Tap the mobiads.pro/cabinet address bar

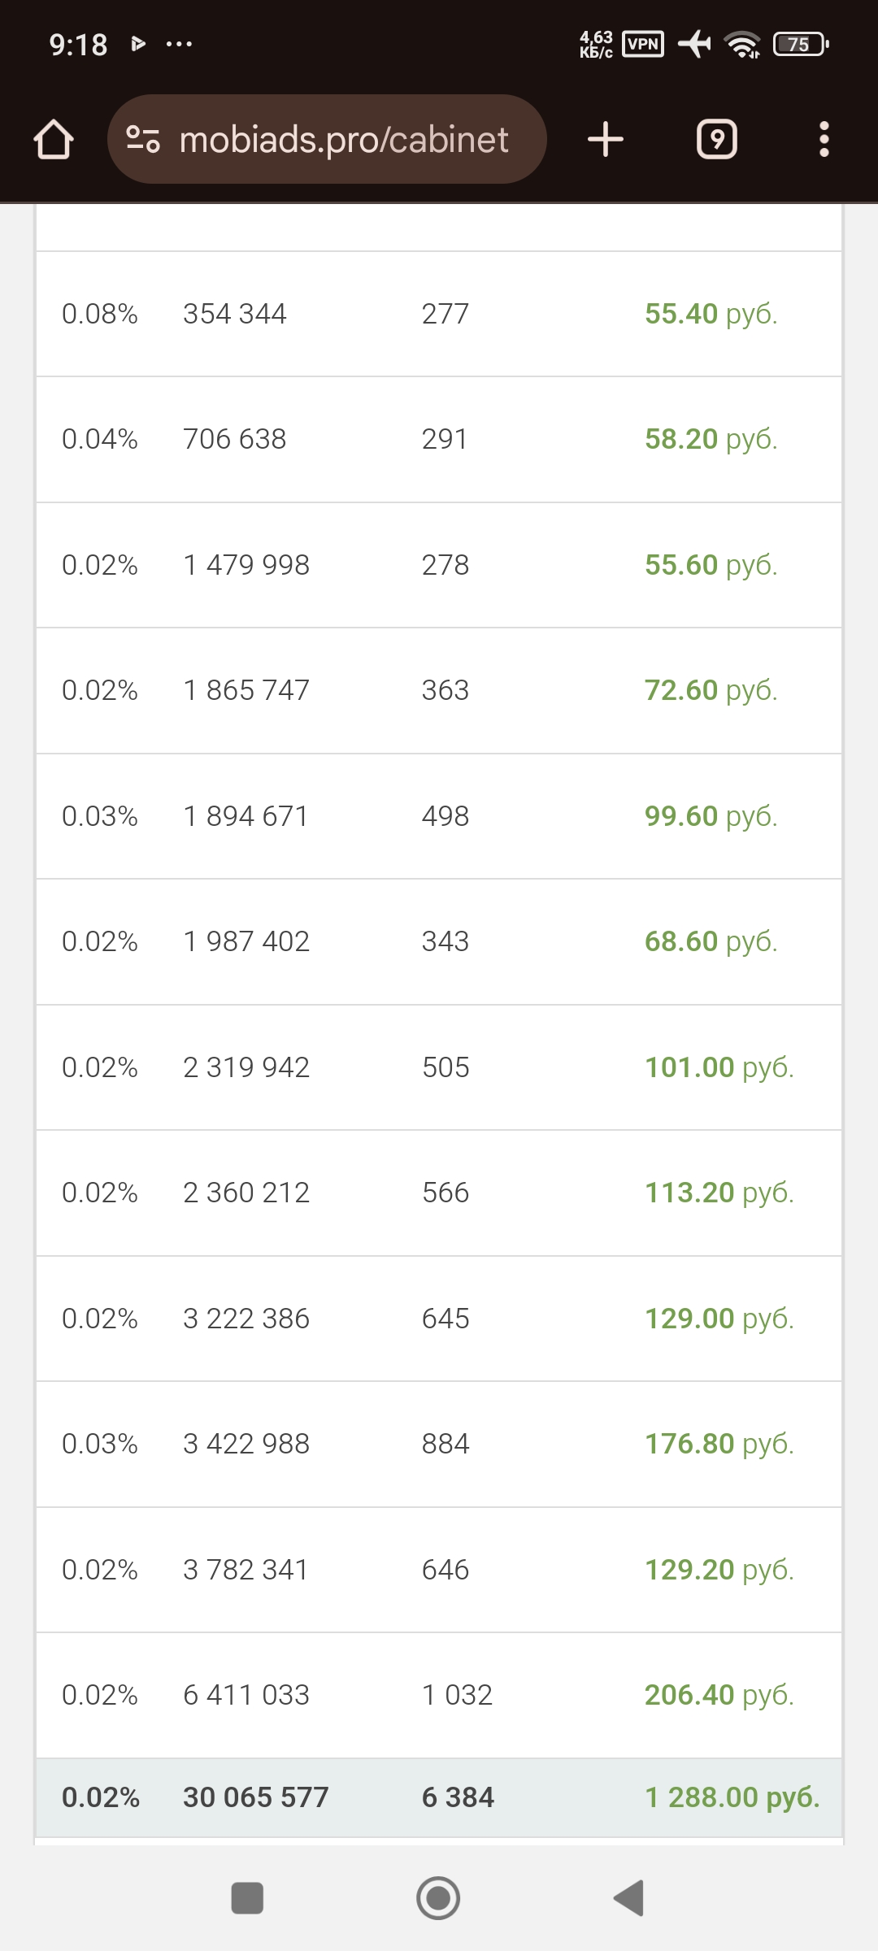[344, 140]
